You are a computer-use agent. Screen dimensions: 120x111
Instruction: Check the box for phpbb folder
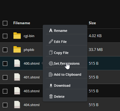pyautogui.click(x=5, y=50)
